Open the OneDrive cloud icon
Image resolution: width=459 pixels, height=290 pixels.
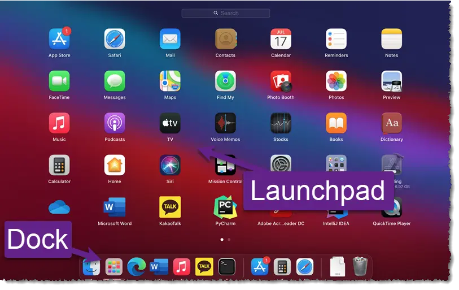pos(59,207)
